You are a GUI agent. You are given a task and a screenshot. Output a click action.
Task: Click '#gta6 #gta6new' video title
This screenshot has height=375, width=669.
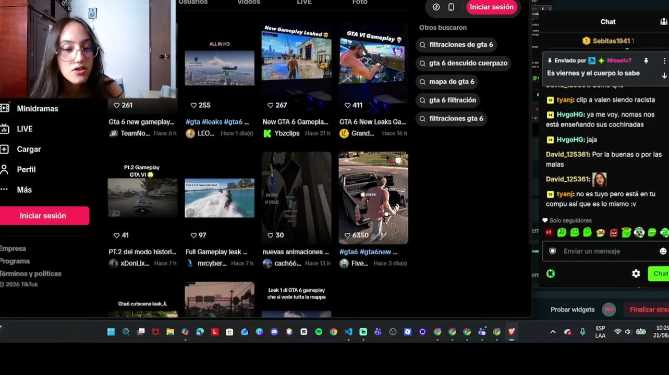368,252
